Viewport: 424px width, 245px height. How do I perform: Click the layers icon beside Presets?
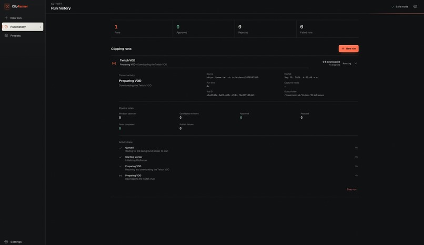point(6,36)
